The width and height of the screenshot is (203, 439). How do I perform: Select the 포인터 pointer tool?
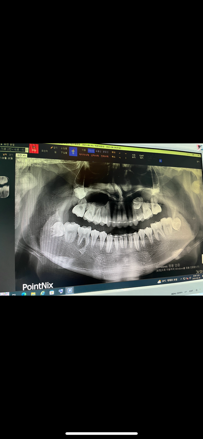click(44, 151)
